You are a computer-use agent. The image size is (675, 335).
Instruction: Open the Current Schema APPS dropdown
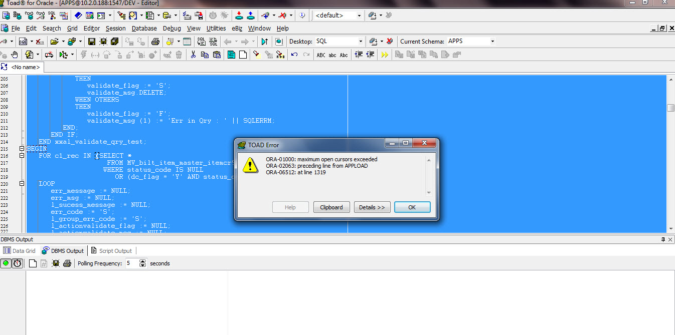(492, 41)
